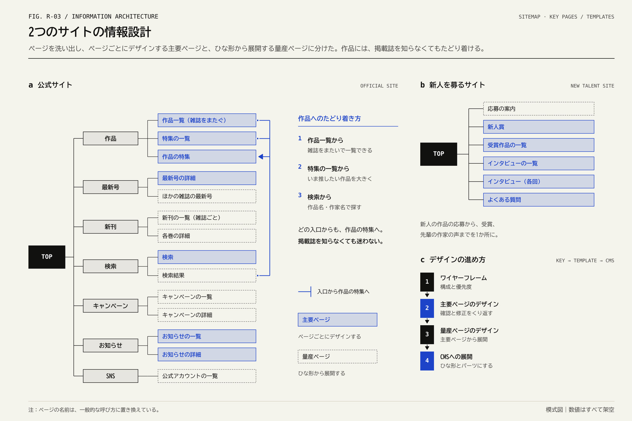Click the black TOP box of the new talent site

(439, 154)
